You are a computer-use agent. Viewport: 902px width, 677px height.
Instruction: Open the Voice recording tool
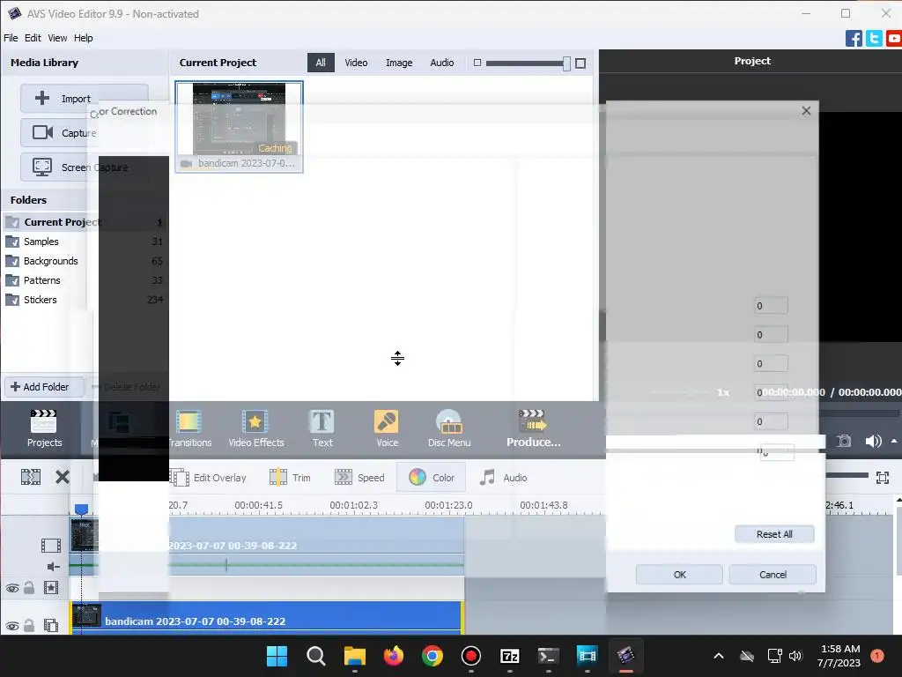tap(387, 429)
